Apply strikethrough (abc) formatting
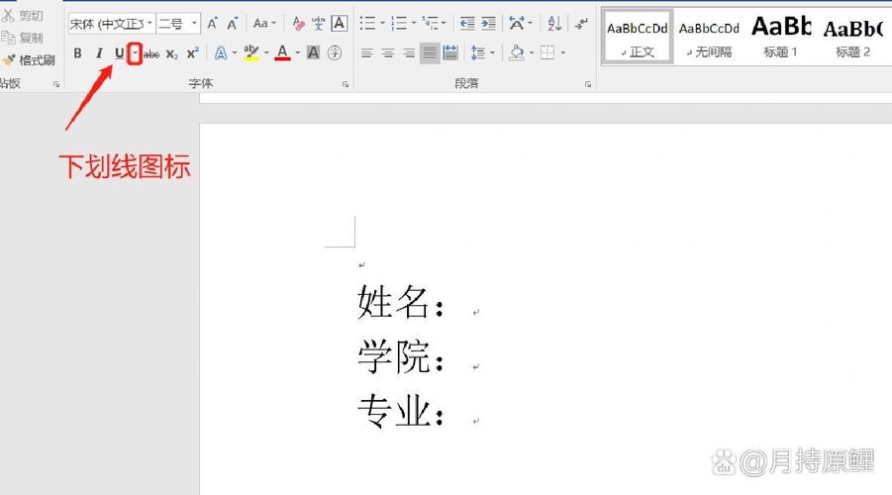The height and width of the screenshot is (495, 892). (x=151, y=54)
